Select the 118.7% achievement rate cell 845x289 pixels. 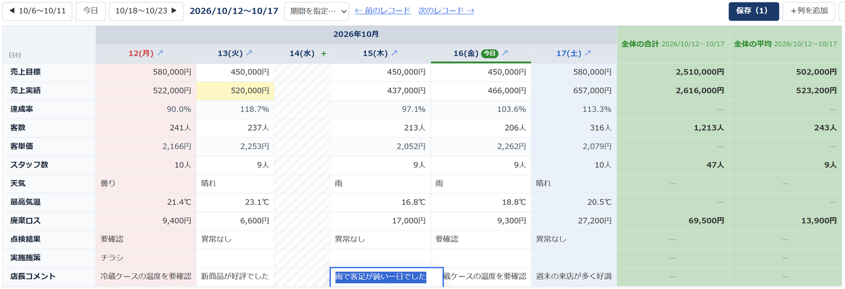[x=235, y=110]
